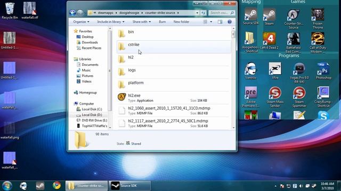Open Explorer help question mark button
The image size is (341, 191).
click(230, 22)
